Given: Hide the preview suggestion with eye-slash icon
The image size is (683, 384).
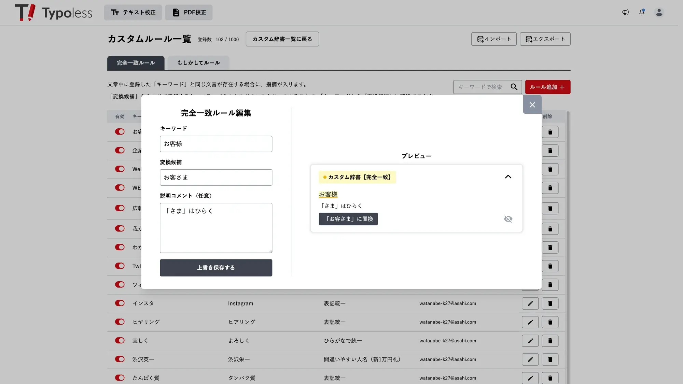Looking at the screenshot, I should click(x=508, y=219).
